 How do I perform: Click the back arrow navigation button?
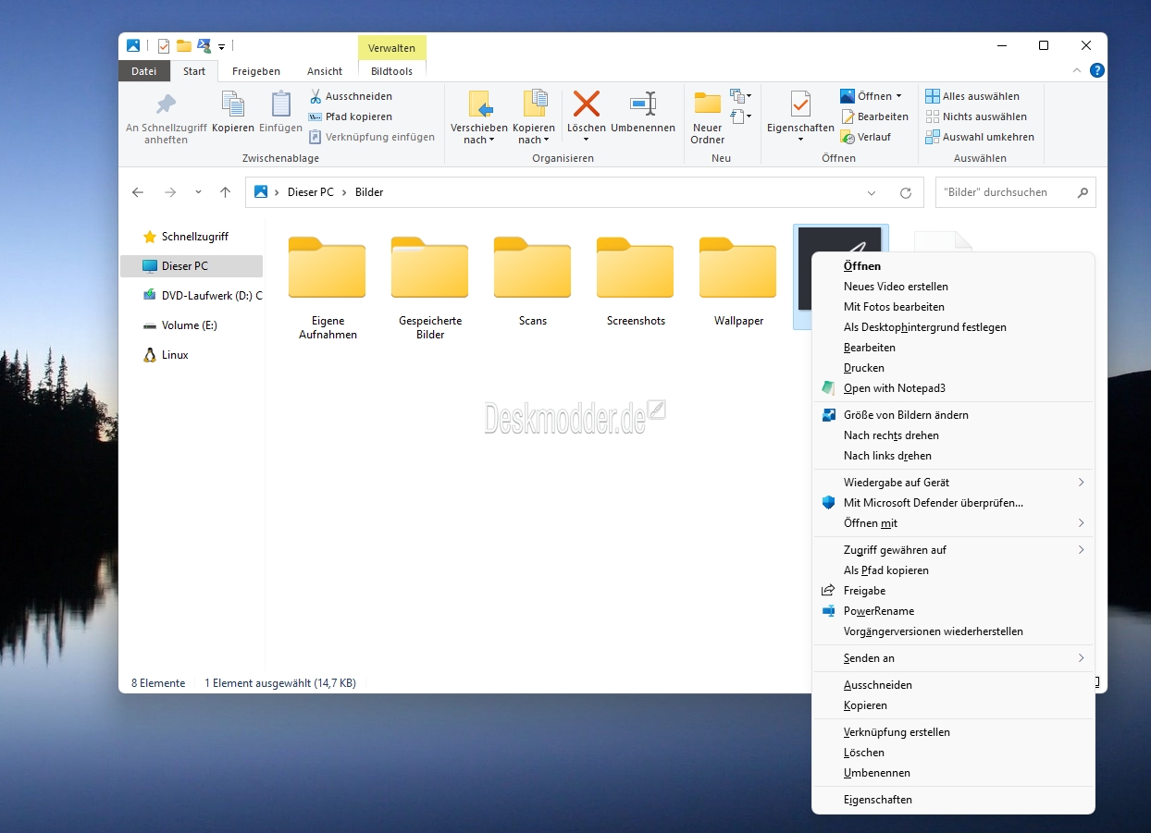pyautogui.click(x=138, y=192)
